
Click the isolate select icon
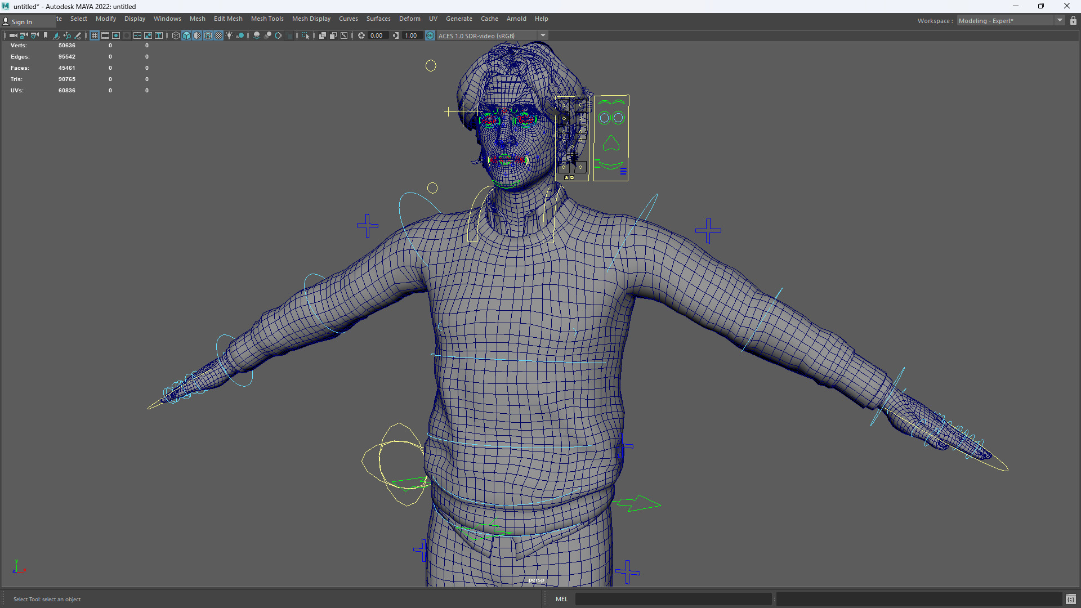tap(306, 35)
